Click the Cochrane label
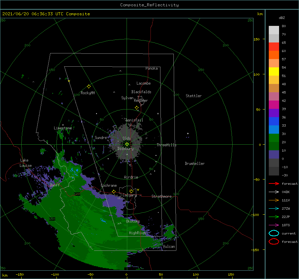Image resolution: width=299 pixels, height=279 pixels. coord(109,185)
